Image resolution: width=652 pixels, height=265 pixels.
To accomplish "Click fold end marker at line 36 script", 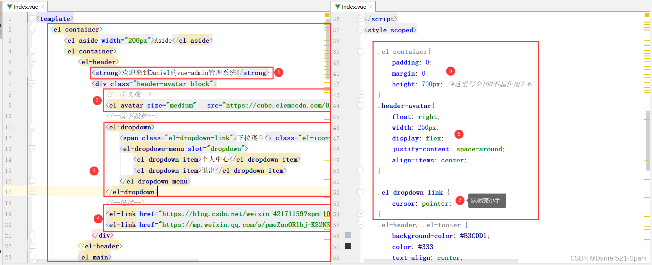I will (x=360, y=19).
